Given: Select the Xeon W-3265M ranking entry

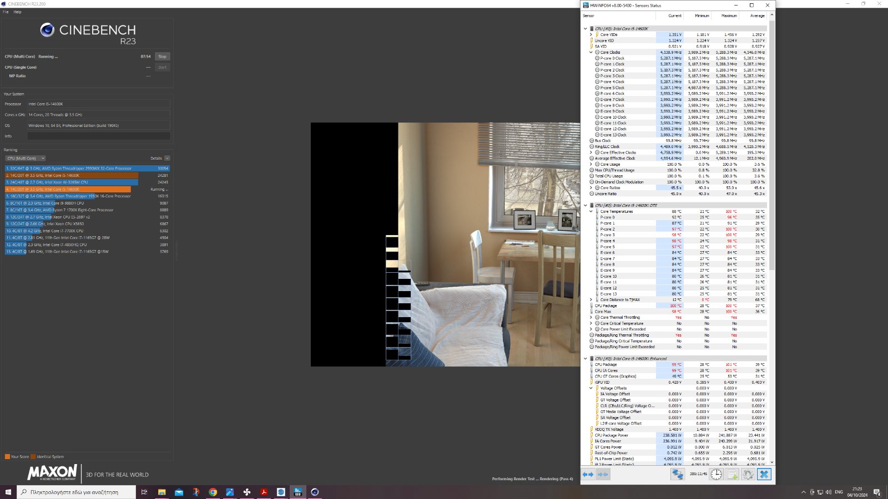Looking at the screenshot, I should coord(87,182).
